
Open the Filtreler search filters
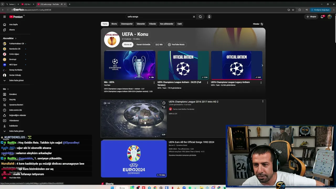(x=258, y=24)
